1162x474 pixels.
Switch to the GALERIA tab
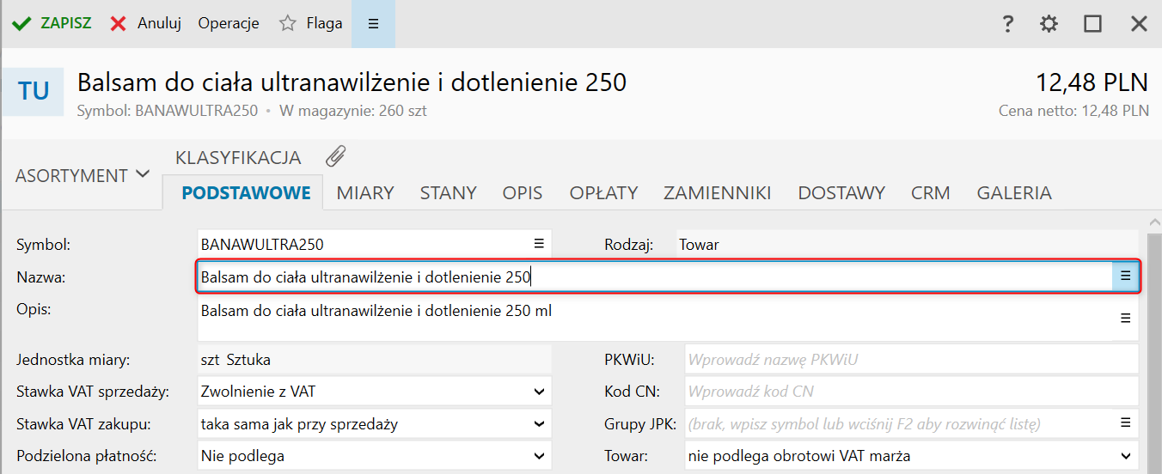coord(1014,193)
